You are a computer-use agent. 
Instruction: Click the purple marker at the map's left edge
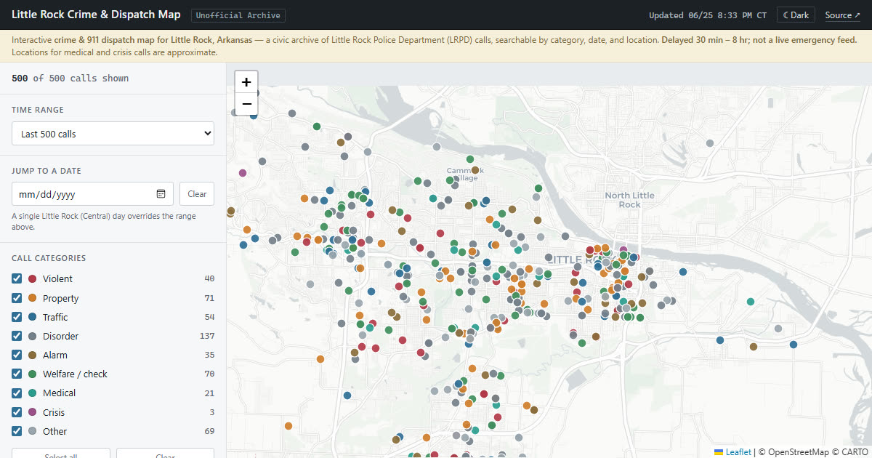pyautogui.click(x=243, y=173)
